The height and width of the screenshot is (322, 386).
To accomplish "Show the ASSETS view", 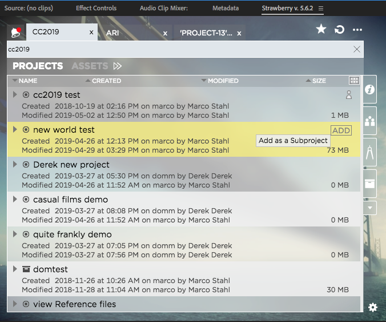I will click(90, 66).
